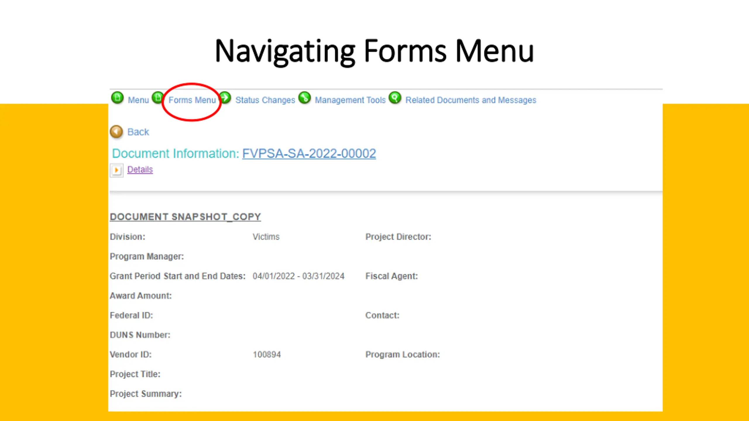Open the Status Changes link

265,100
